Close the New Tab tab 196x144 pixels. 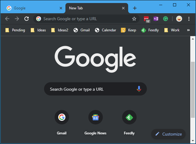(123, 8)
